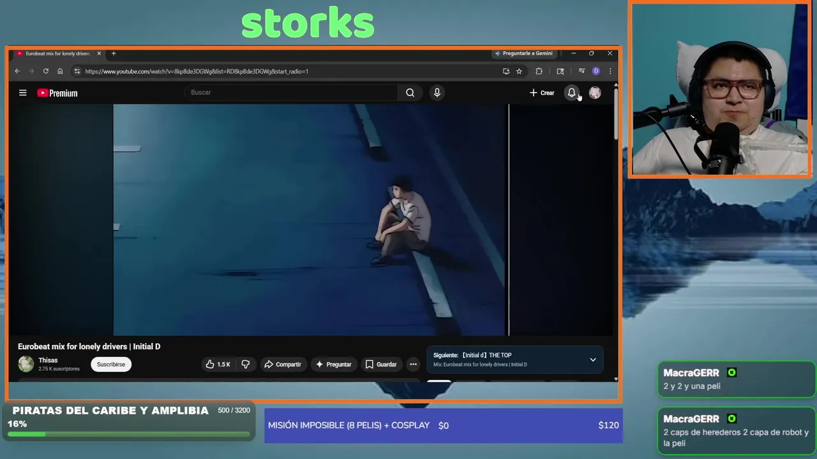Click the webcam overlay feed
This screenshot has width=817, height=459.
(x=720, y=89)
